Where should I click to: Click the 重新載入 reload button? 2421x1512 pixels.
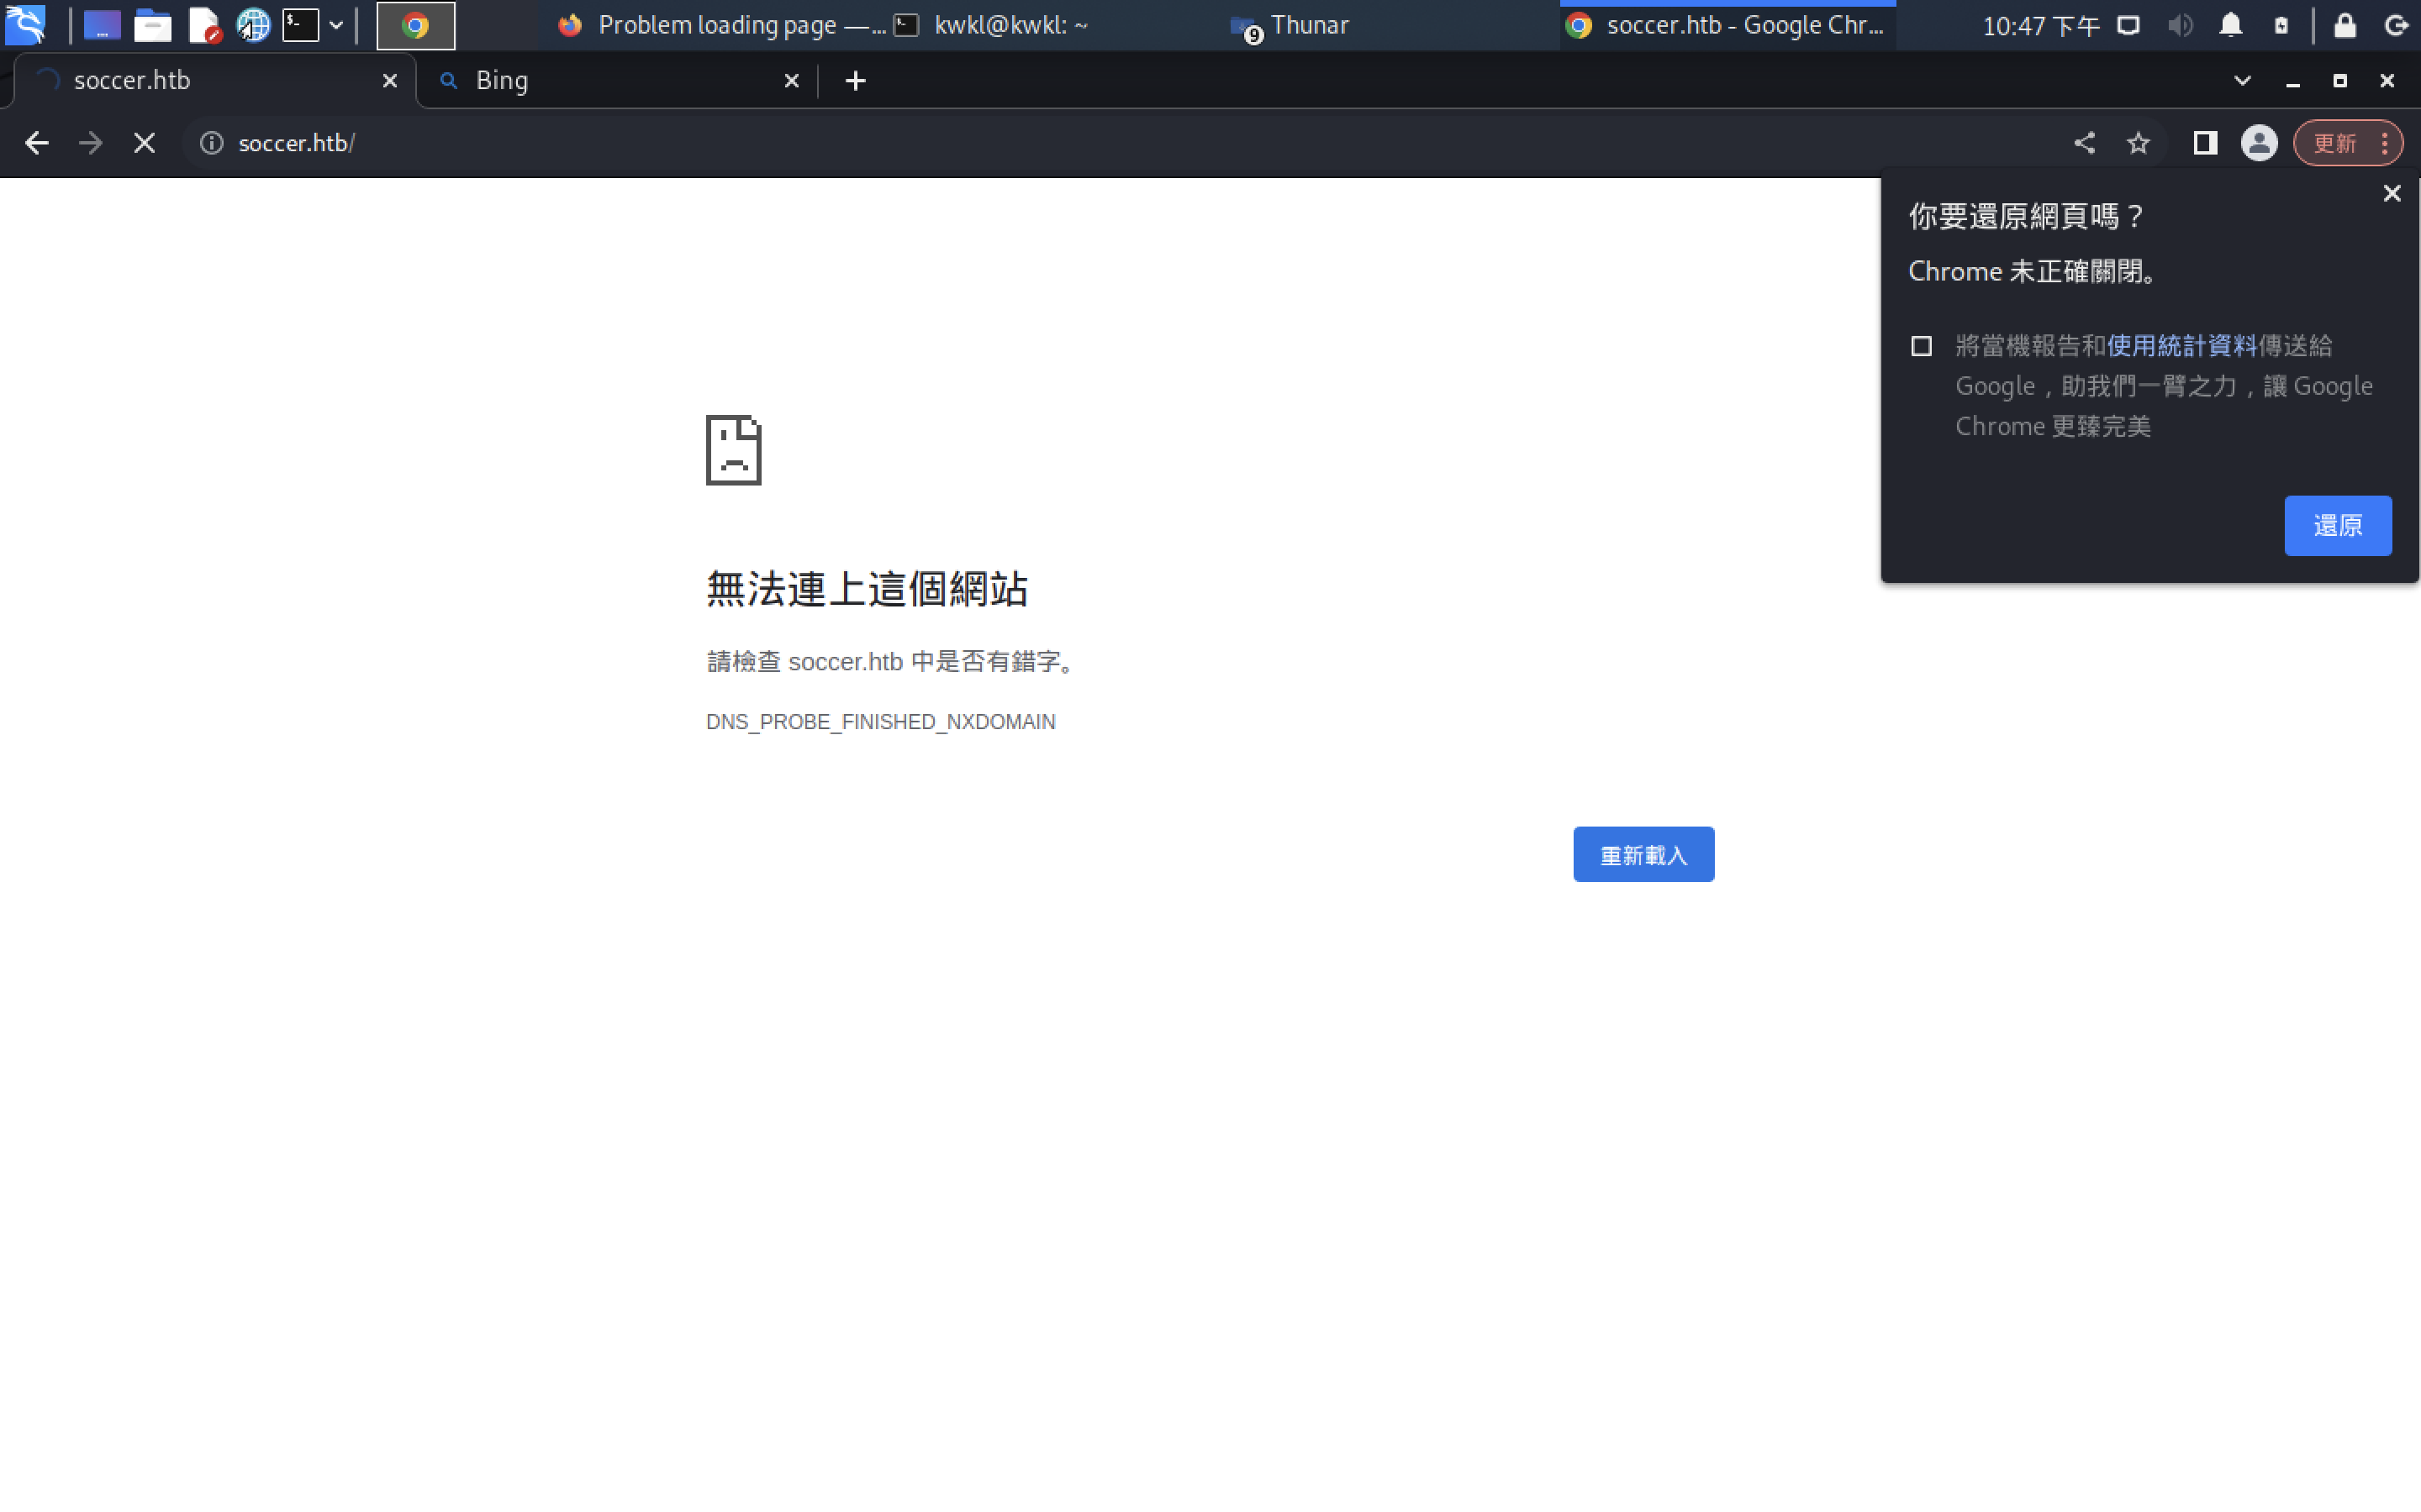tap(1643, 855)
